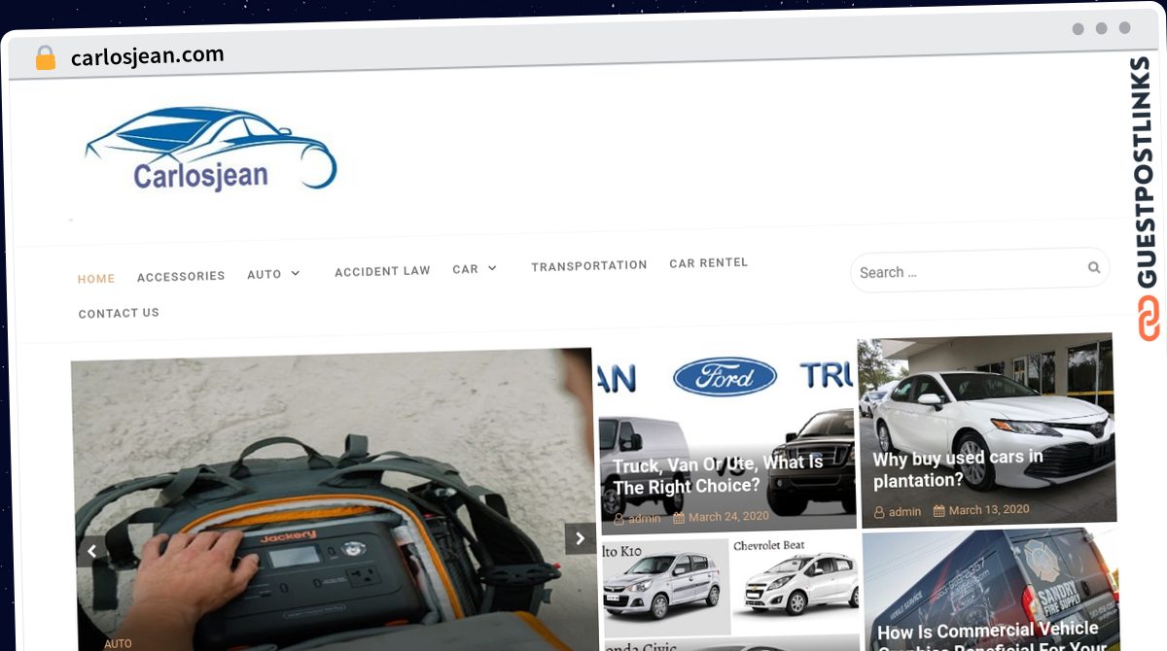Click the March 24, 2020 date link
This screenshot has height=651, width=1167.
pos(728,517)
